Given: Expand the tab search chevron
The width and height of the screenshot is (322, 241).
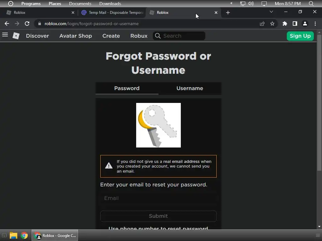Looking at the screenshot, I should click(x=271, y=12).
